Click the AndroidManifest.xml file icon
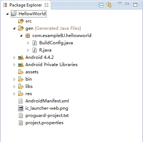 click(21, 101)
